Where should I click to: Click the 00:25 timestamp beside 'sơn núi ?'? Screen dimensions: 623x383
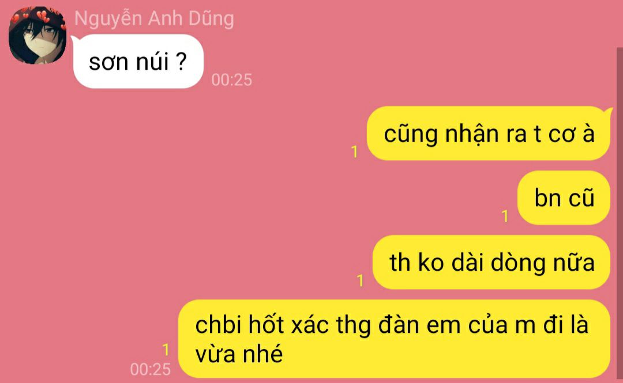[232, 80]
